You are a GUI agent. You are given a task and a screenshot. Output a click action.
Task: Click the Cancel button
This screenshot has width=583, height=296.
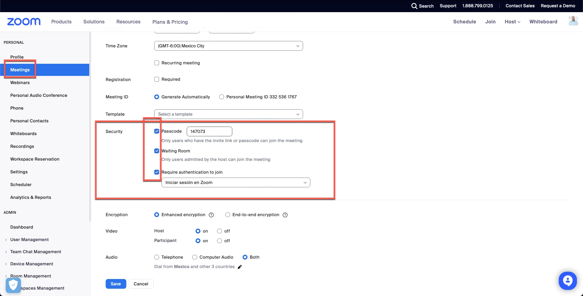(141, 284)
